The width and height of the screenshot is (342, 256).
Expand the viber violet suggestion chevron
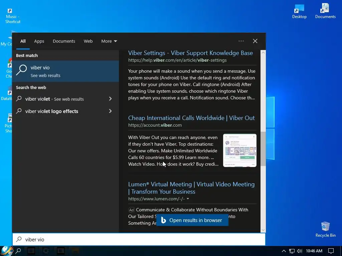[110, 99]
